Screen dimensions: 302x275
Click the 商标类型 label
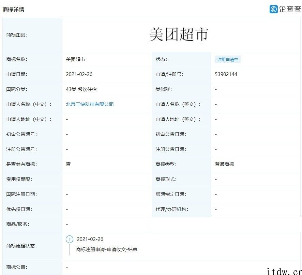(166, 164)
